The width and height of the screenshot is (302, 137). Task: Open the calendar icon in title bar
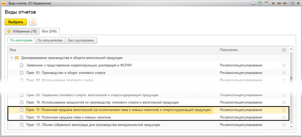pos(266,4)
